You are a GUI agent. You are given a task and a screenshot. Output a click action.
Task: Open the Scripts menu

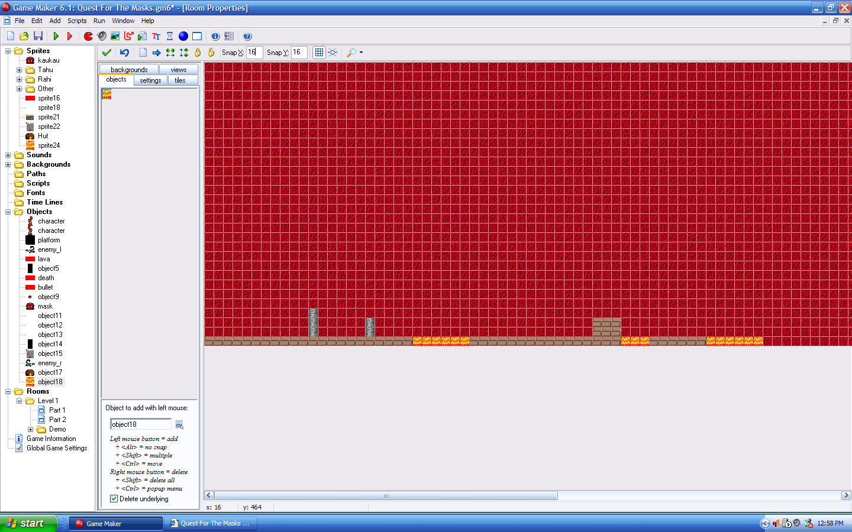[77, 21]
